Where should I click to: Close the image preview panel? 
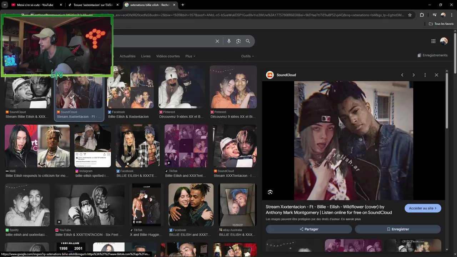pyautogui.click(x=436, y=75)
